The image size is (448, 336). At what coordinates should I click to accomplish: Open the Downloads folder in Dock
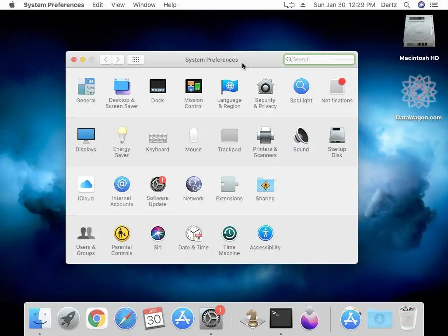[x=379, y=318]
